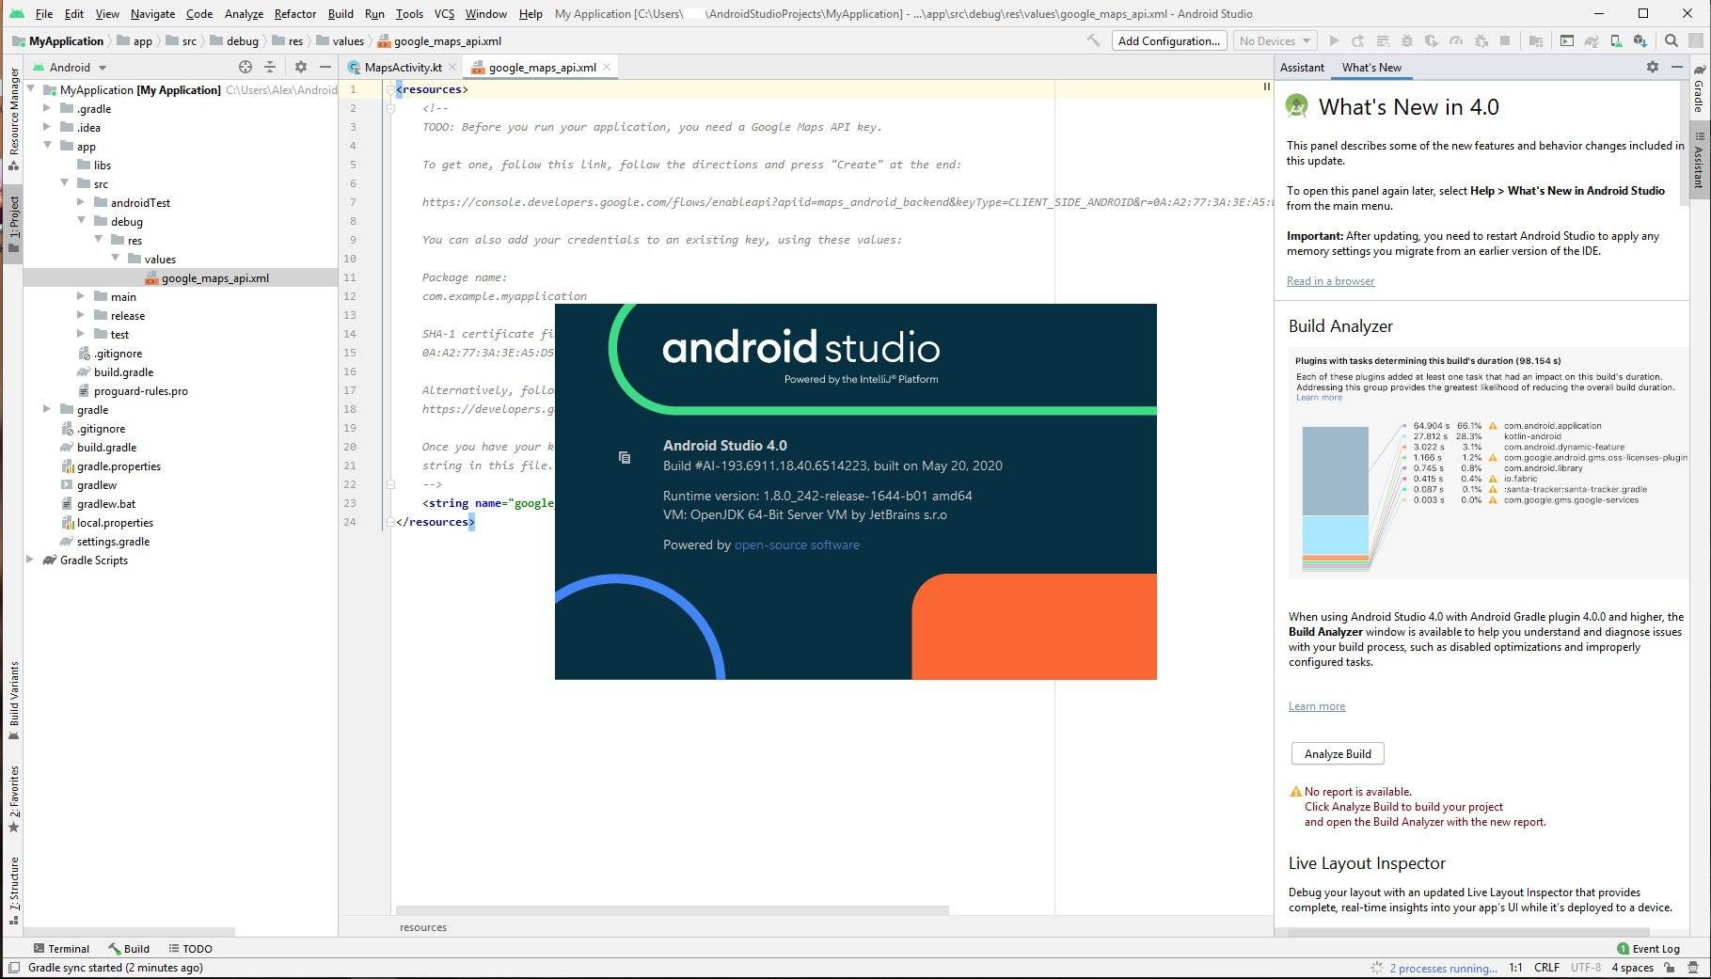The height and width of the screenshot is (979, 1711).
Task: Switch to Assistant tab
Action: (1302, 67)
